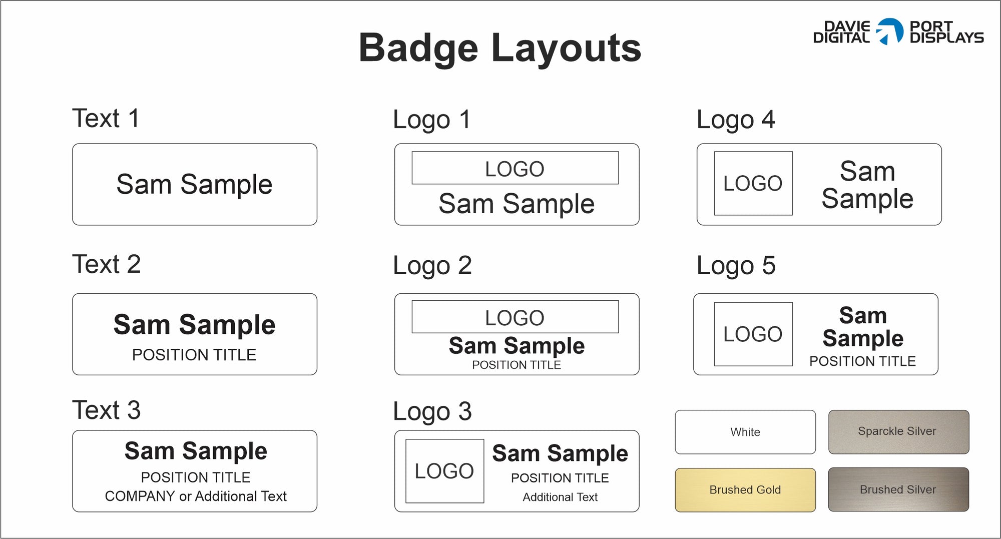Image resolution: width=1001 pixels, height=539 pixels.
Task: Click the Port Displays logo text
Action: click(946, 32)
